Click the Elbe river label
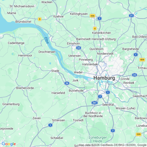This screenshot has width=147, height=147. point(47,40)
